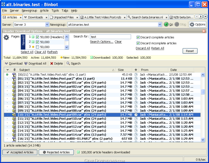Click file icon of the [00/21] nzb row
The height and width of the screenshot is (163, 209).
pyautogui.click(x=14, y=75)
